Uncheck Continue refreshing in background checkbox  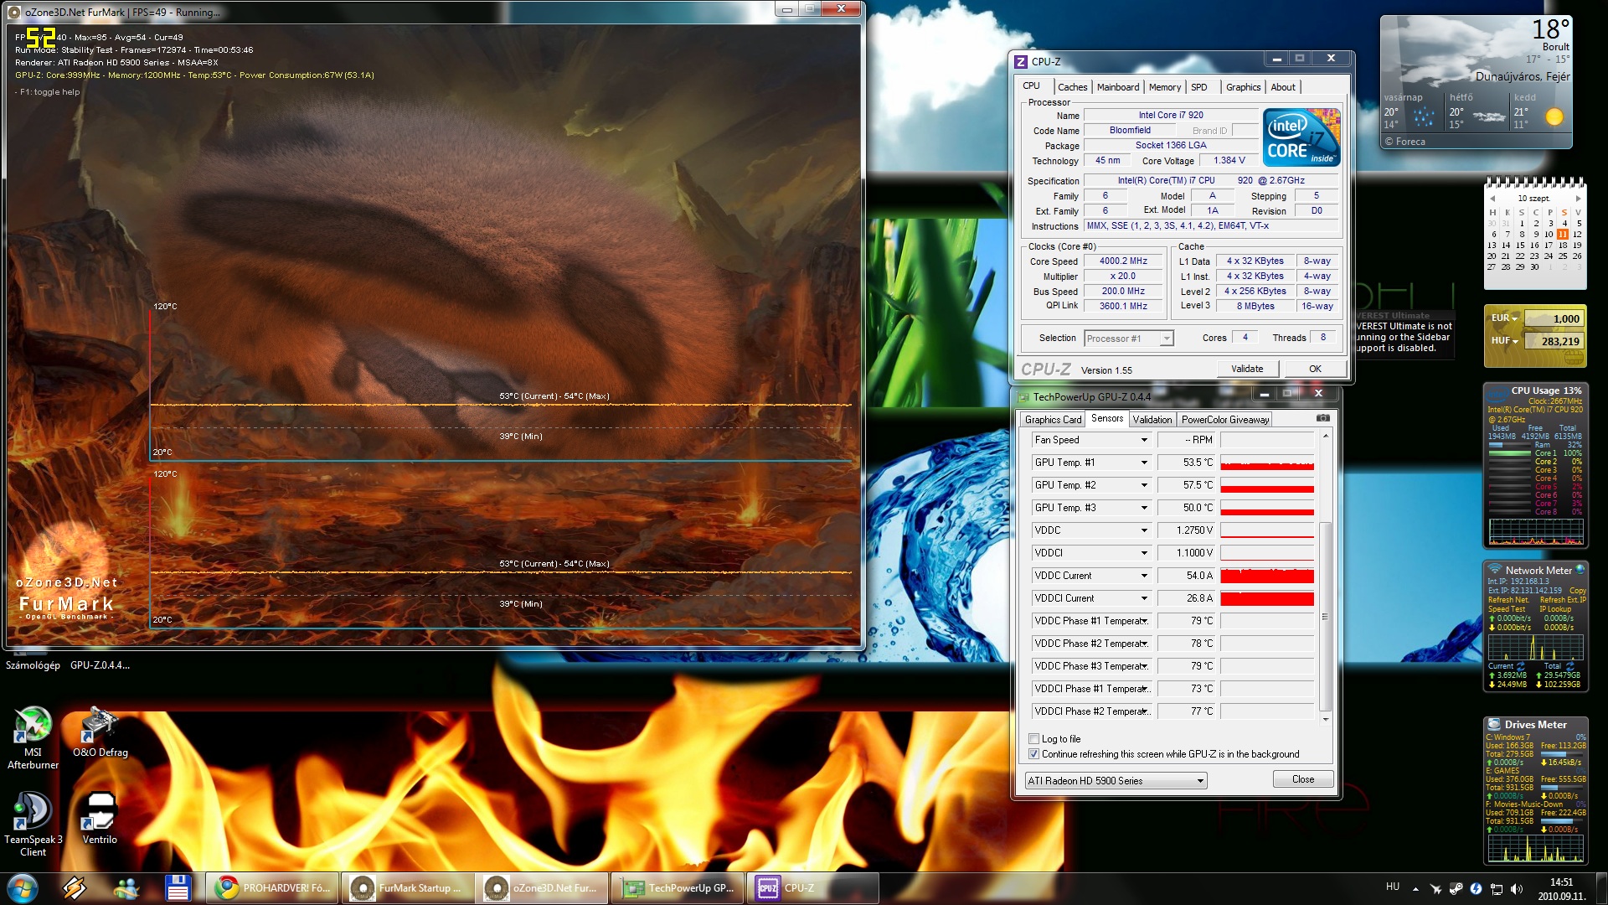1033,754
